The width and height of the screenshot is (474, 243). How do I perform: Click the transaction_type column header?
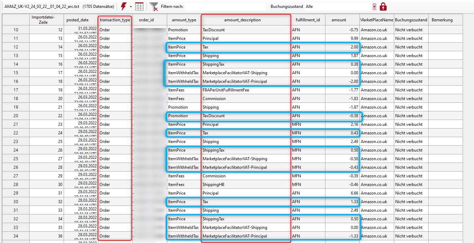(x=115, y=20)
